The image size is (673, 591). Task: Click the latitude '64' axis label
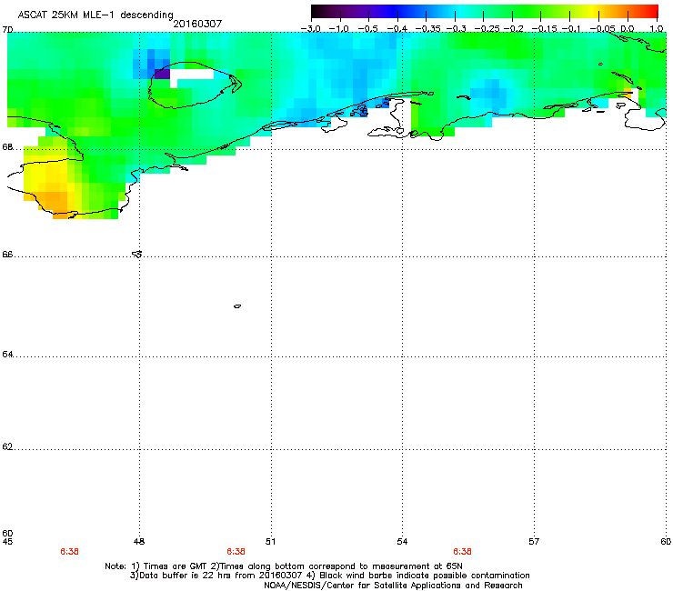(7, 354)
